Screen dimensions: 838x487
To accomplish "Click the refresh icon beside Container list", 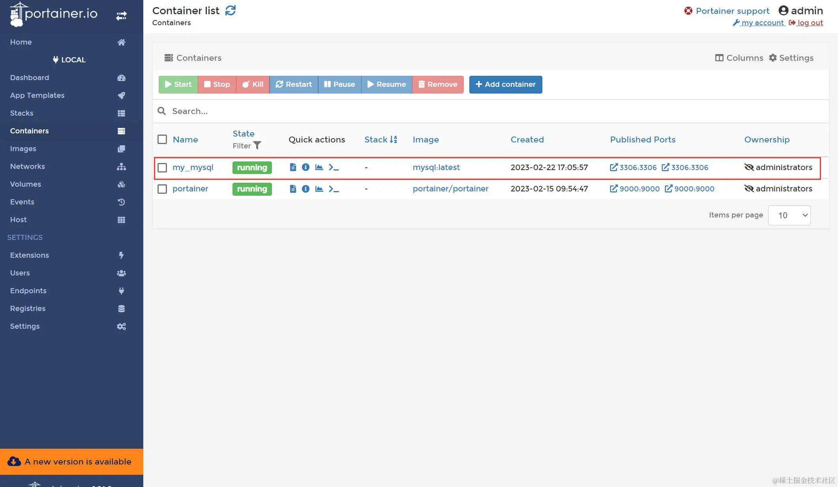I will click(x=231, y=11).
